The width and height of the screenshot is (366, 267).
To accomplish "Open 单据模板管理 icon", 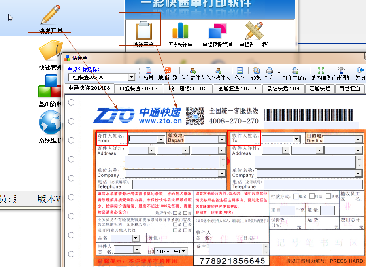I will point(217,31).
